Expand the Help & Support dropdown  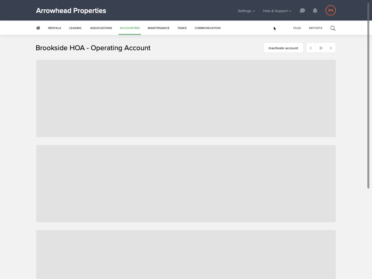pos(277,11)
